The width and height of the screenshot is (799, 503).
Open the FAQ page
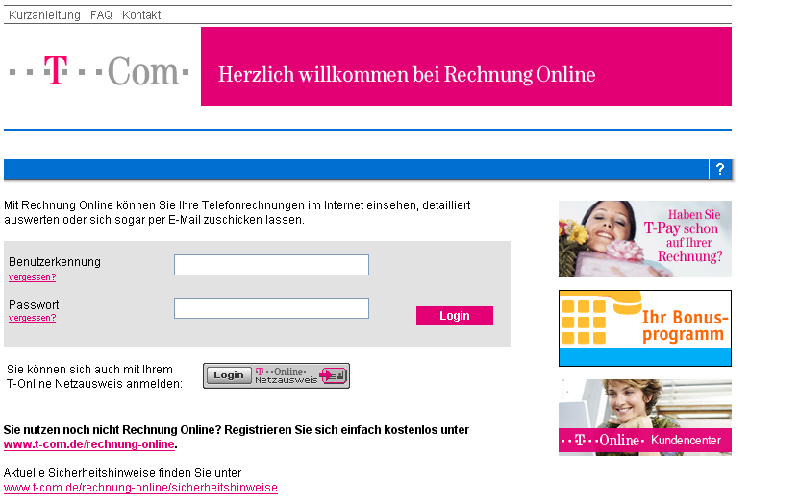point(101,15)
